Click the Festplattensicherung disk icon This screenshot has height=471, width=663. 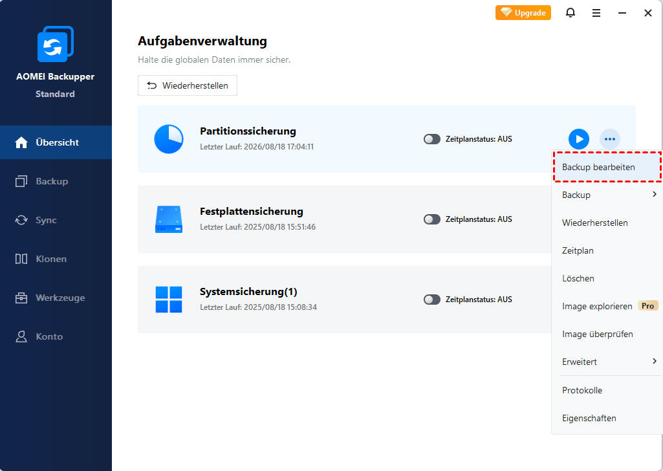click(x=169, y=219)
